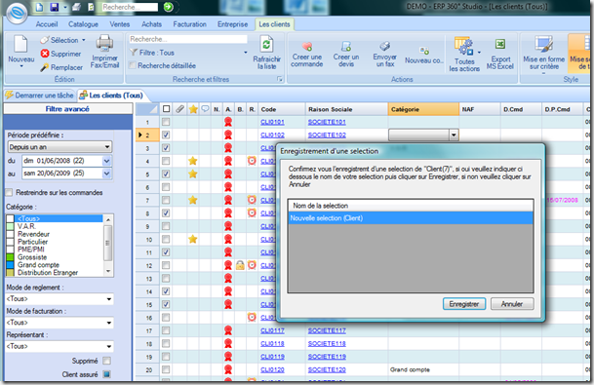Click the Imprimer Fax/Email printer icon
594x385 pixels.
[104, 43]
